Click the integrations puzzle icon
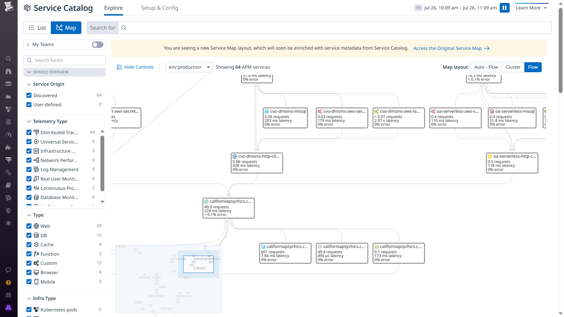The image size is (564, 317). (x=9, y=147)
